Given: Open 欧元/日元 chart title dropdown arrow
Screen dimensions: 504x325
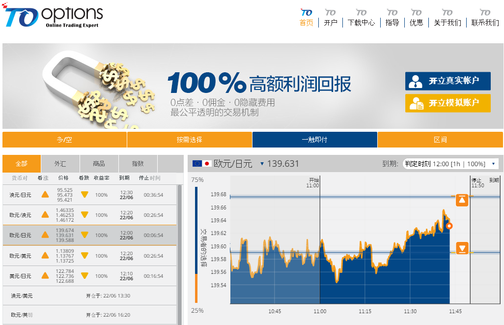Looking at the screenshot, I should (262, 164).
